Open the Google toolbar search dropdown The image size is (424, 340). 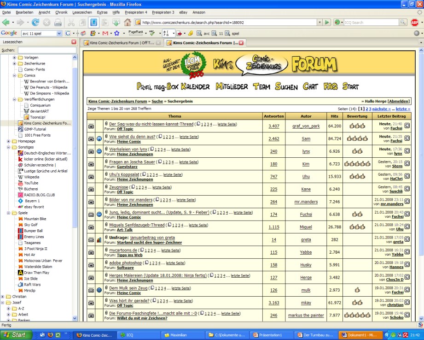59,33
